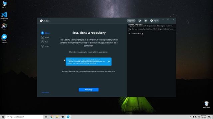Maximize the Docker window
Viewport: 213px width, 119px height.
(168, 20)
